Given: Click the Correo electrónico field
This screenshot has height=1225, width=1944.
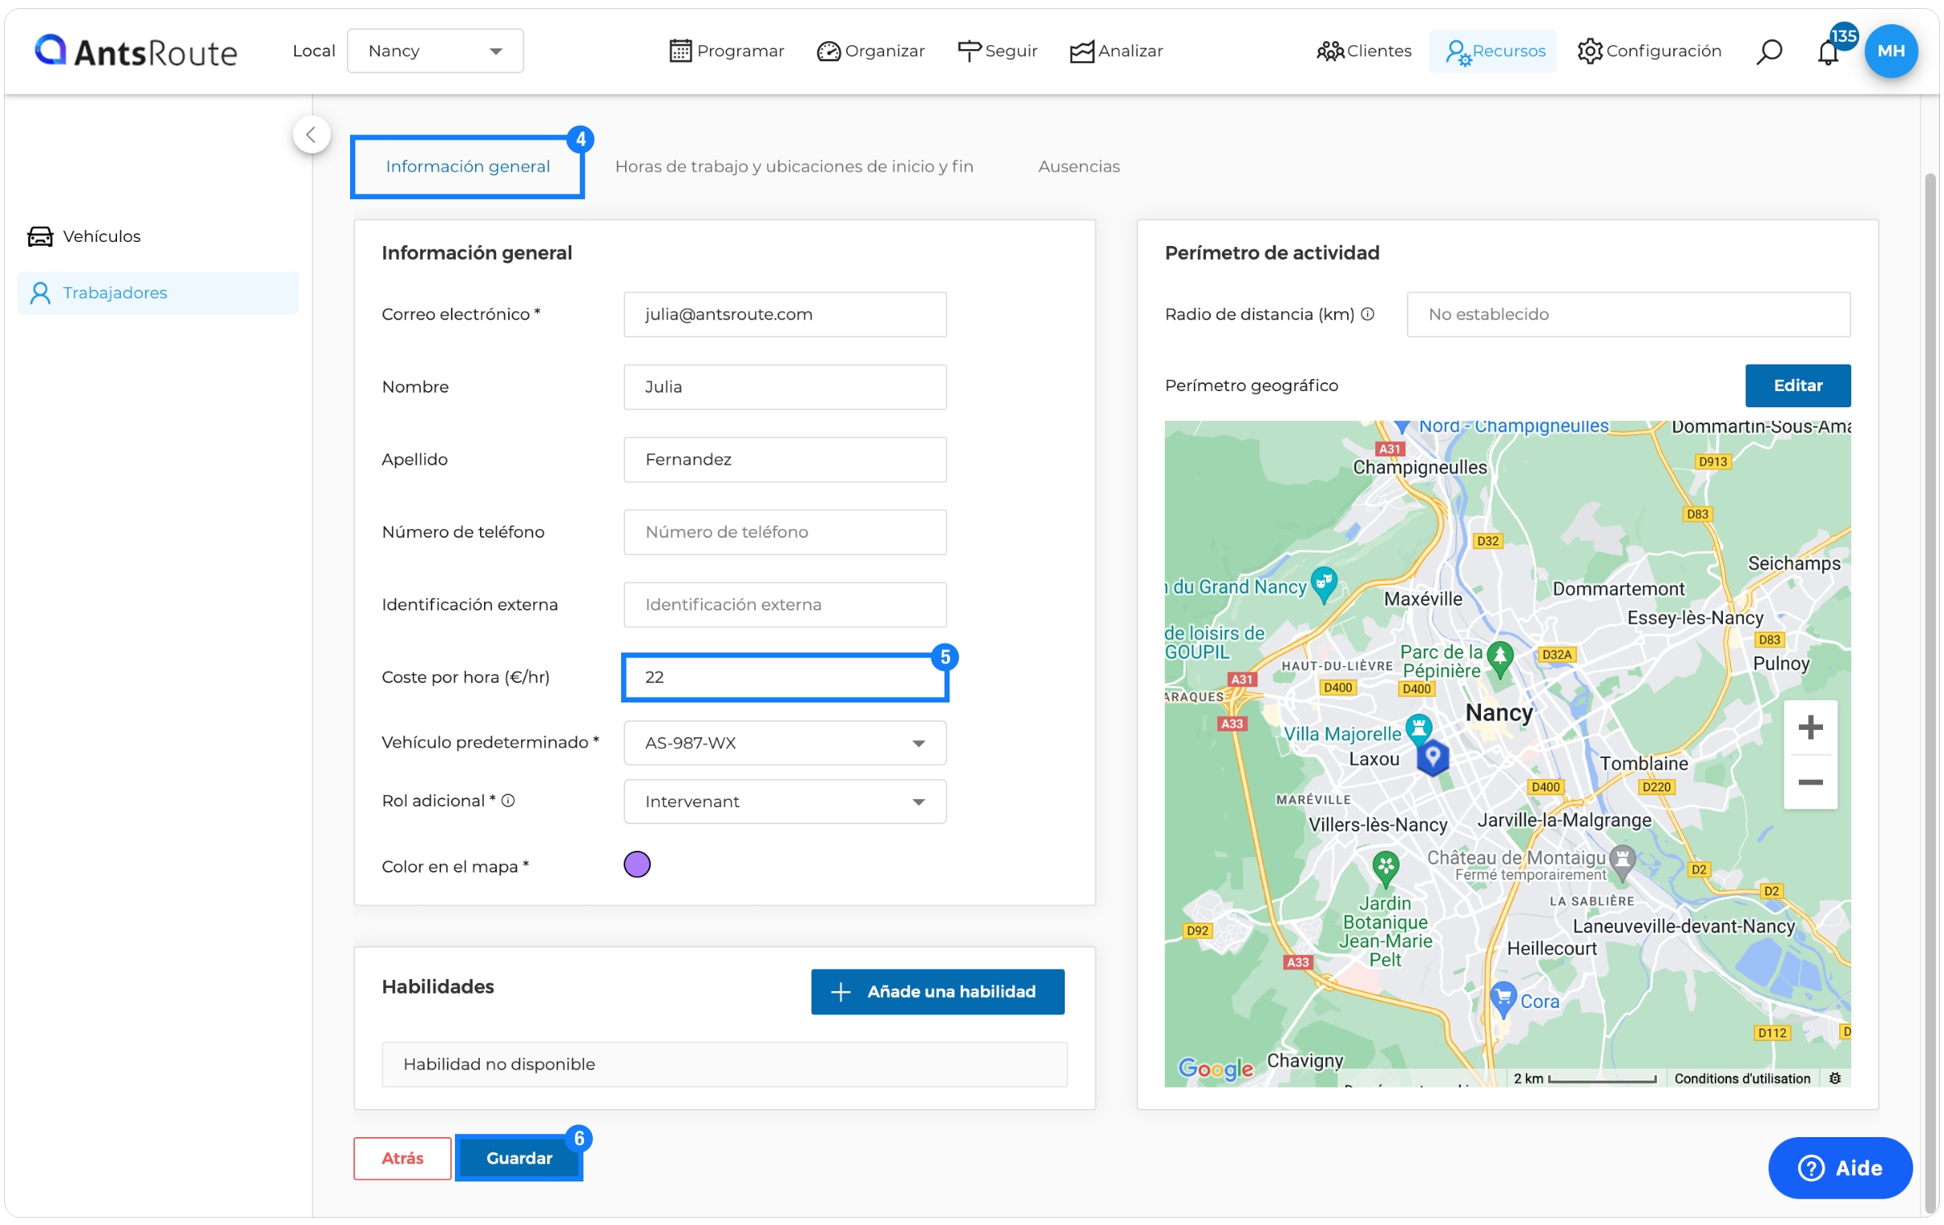Looking at the screenshot, I should pyautogui.click(x=785, y=315).
